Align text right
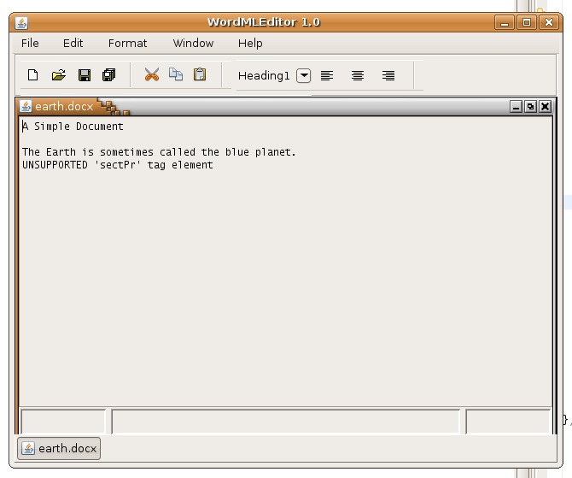572x478 pixels. click(x=388, y=76)
